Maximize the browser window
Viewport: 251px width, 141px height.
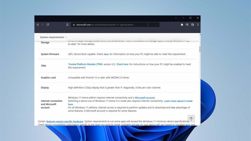tap(190, 18)
